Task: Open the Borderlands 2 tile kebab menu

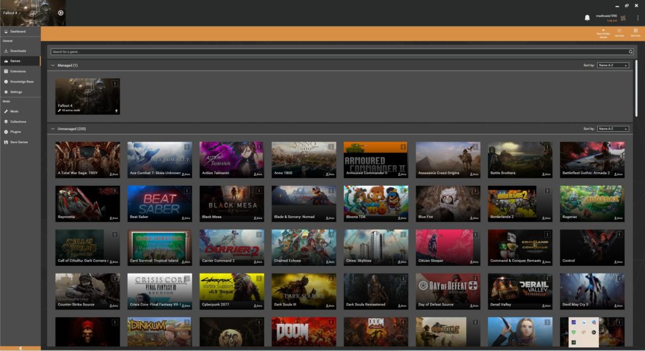Action: [547, 190]
